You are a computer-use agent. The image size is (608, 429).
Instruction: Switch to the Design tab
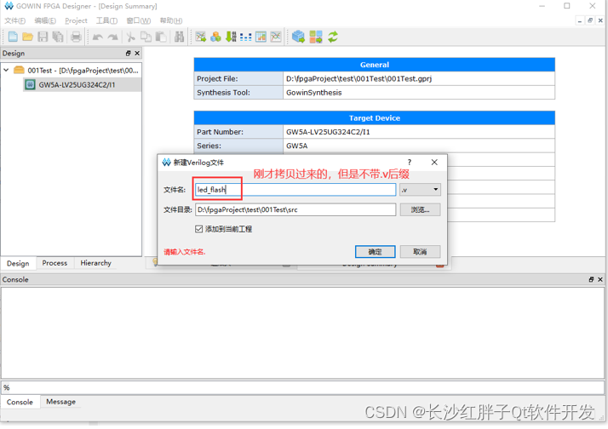tap(18, 264)
